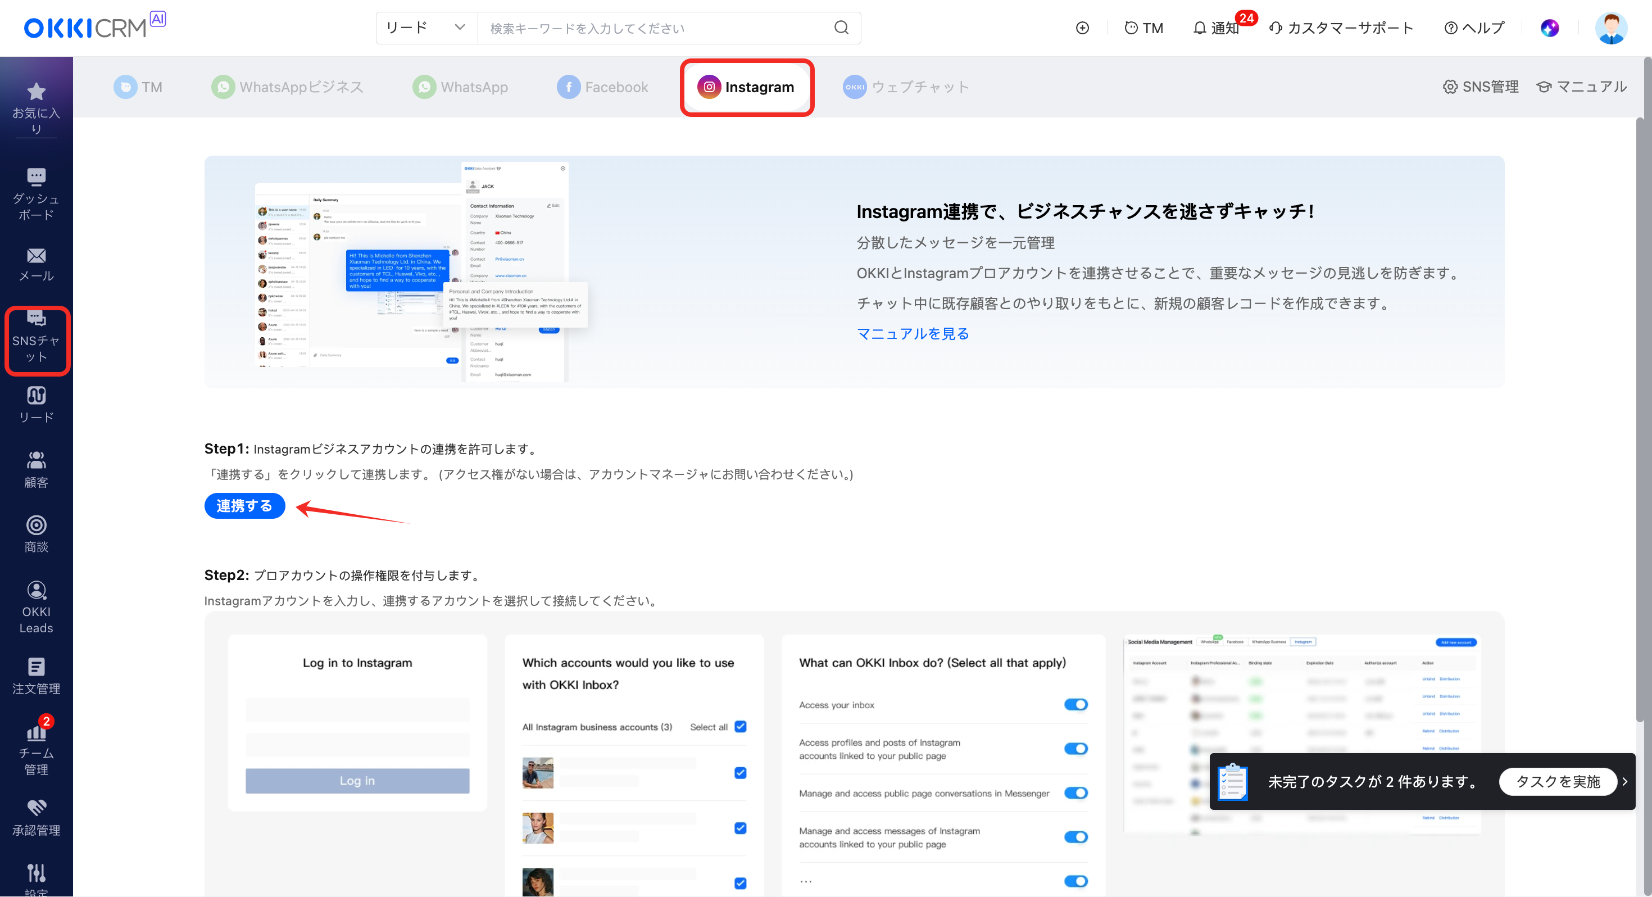This screenshot has width=1652, height=897.
Task: Click the Log in button
Action: click(357, 780)
